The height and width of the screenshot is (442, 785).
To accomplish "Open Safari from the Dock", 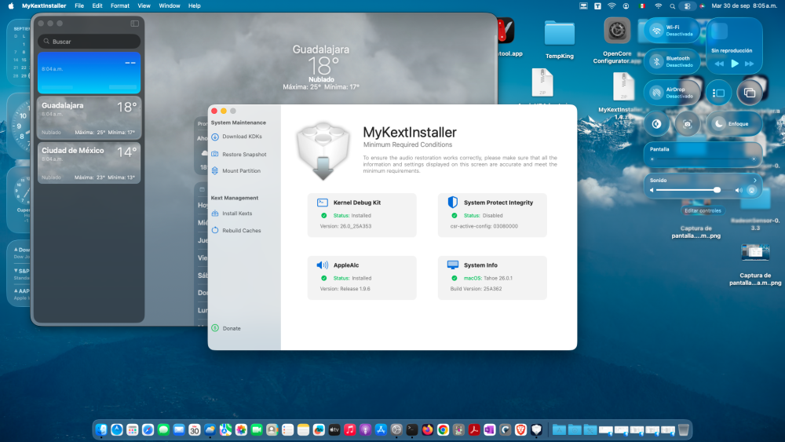I will [x=148, y=429].
